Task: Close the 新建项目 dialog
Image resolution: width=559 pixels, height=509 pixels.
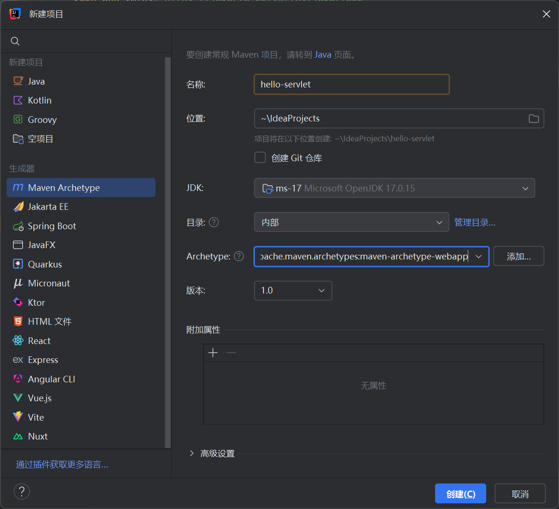Action: click(546, 14)
